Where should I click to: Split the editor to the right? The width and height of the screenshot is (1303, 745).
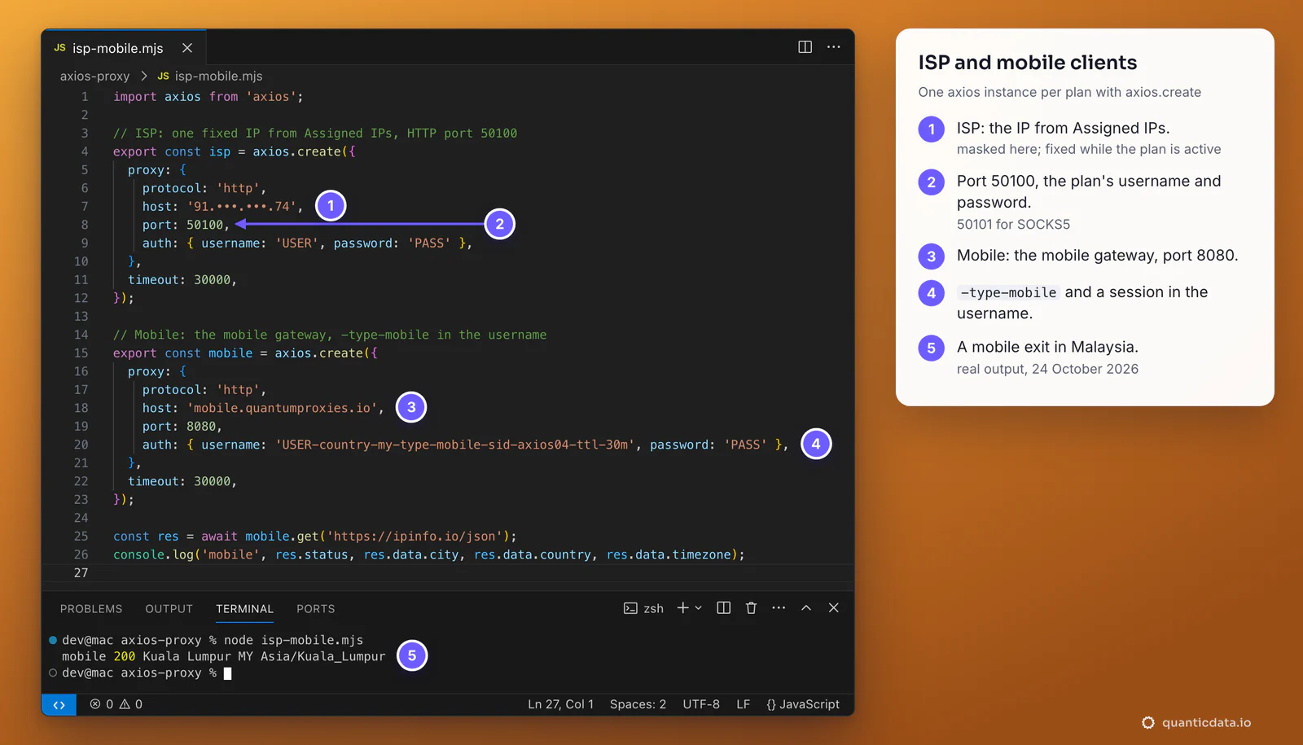(x=805, y=47)
